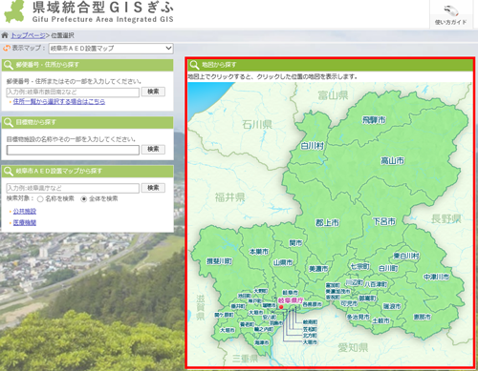Screen dimensions: 478x371
Task: Select the 名称を検索 radio button
Action: coord(40,199)
